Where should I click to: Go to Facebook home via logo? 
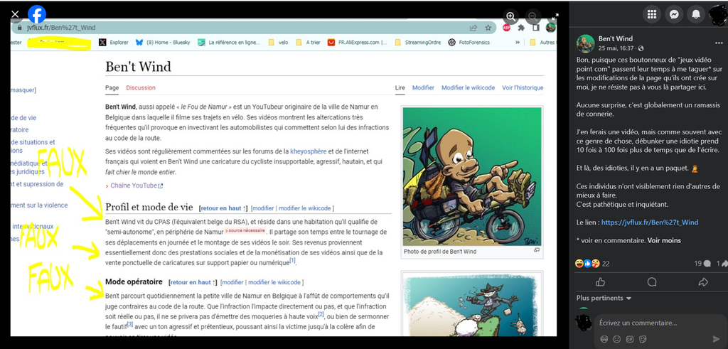pos(37,14)
